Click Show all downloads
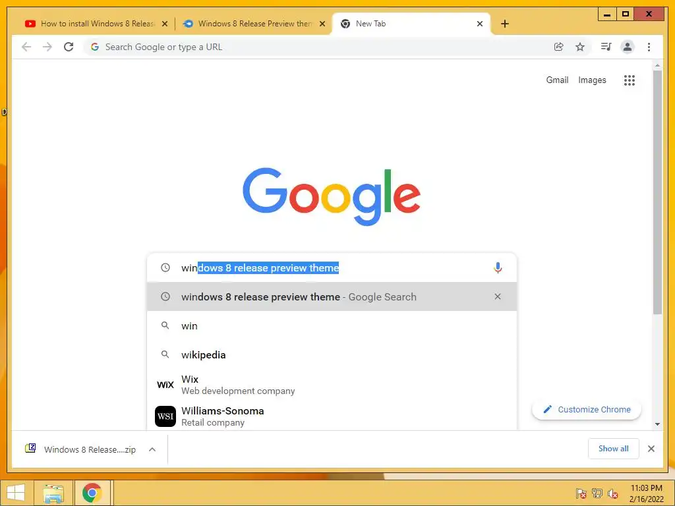Screen dimensions: 675x506 [614, 449]
